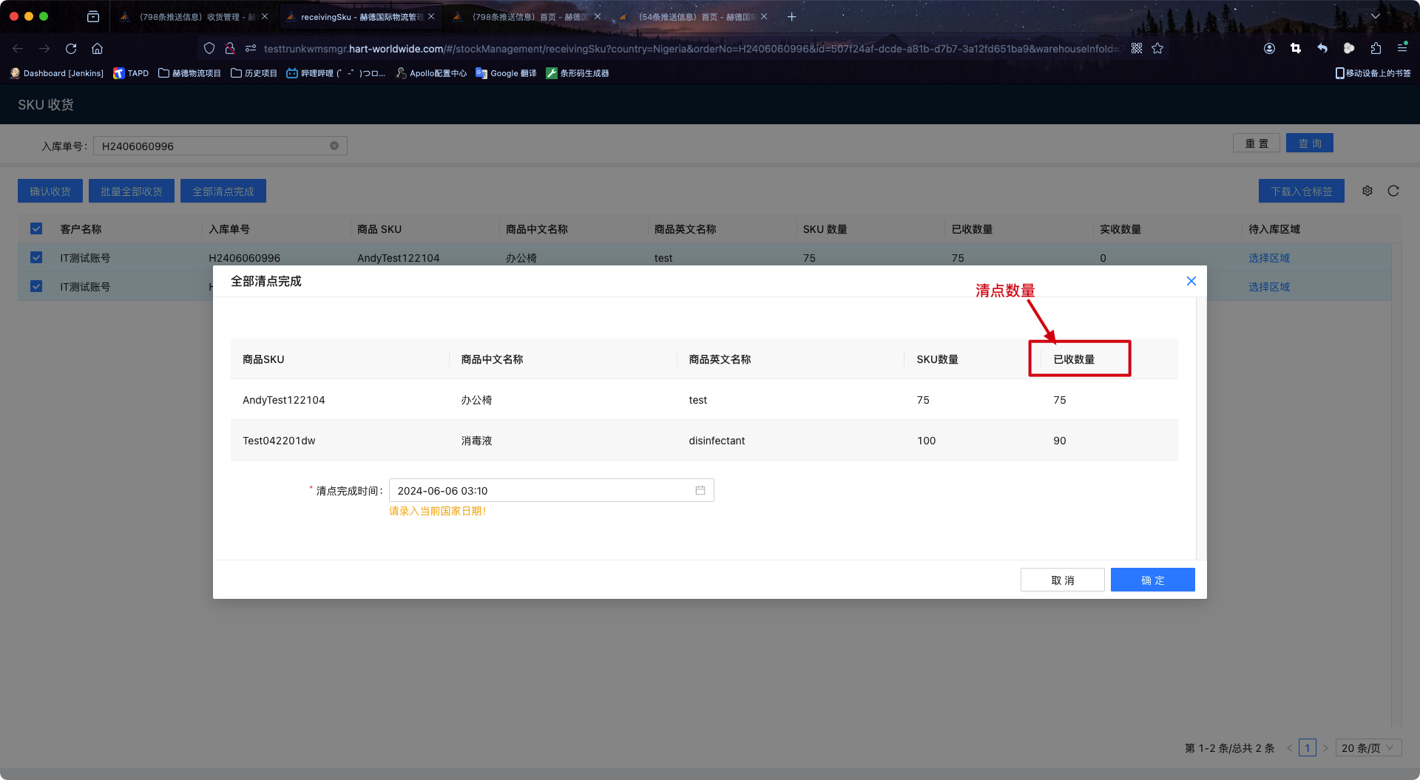Click the calendar icon in completion time field
The image size is (1420, 780).
[x=700, y=490]
